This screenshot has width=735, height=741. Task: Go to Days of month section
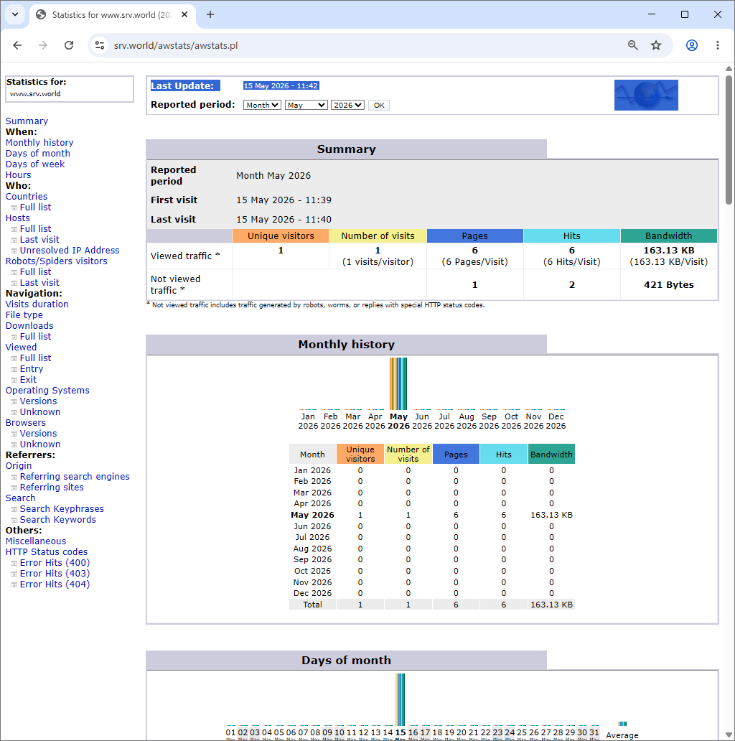pyautogui.click(x=38, y=153)
